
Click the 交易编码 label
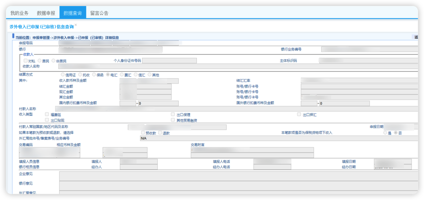click(x=26, y=145)
